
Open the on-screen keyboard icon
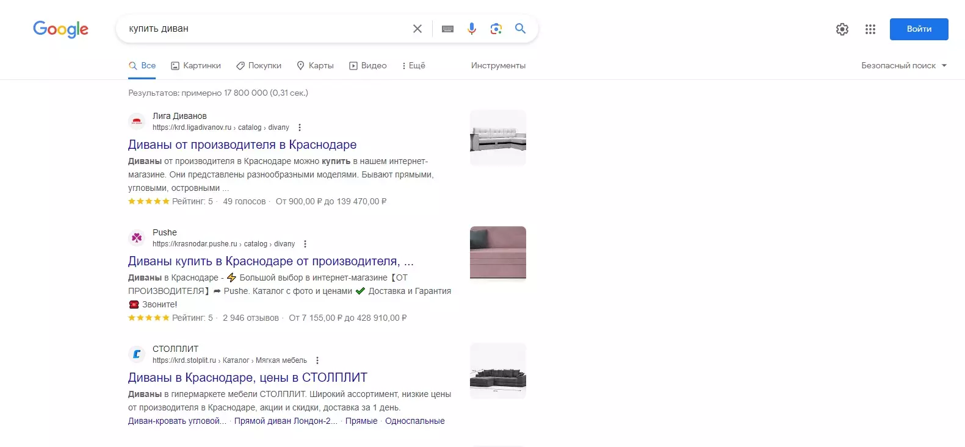click(x=447, y=29)
